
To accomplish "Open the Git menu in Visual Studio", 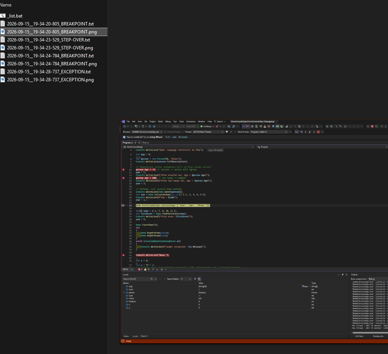I will (146, 122).
